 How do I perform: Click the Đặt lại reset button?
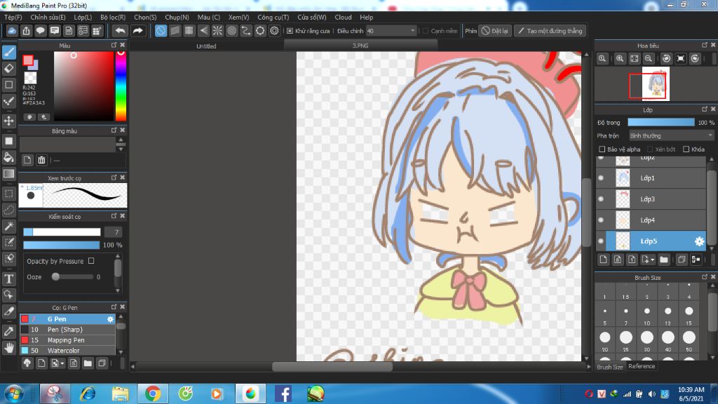pos(495,31)
